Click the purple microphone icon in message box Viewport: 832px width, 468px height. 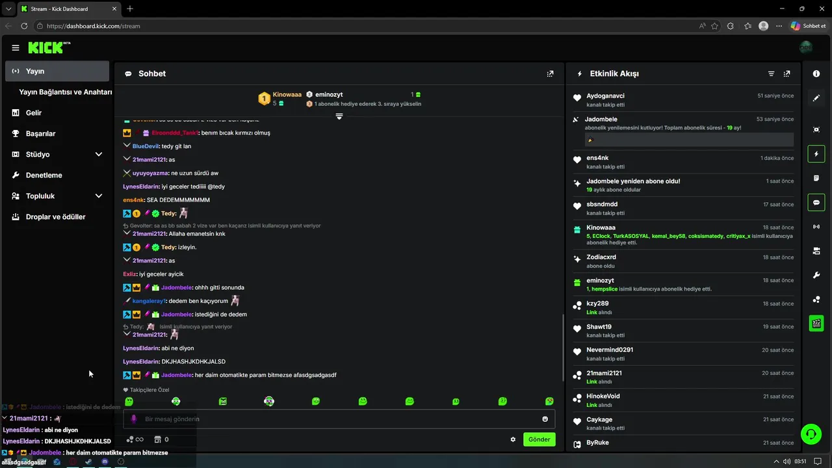pyautogui.click(x=134, y=419)
